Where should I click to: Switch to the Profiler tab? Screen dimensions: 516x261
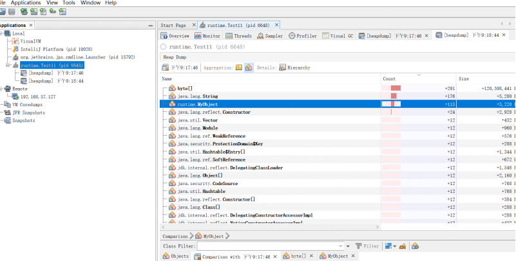(303, 36)
